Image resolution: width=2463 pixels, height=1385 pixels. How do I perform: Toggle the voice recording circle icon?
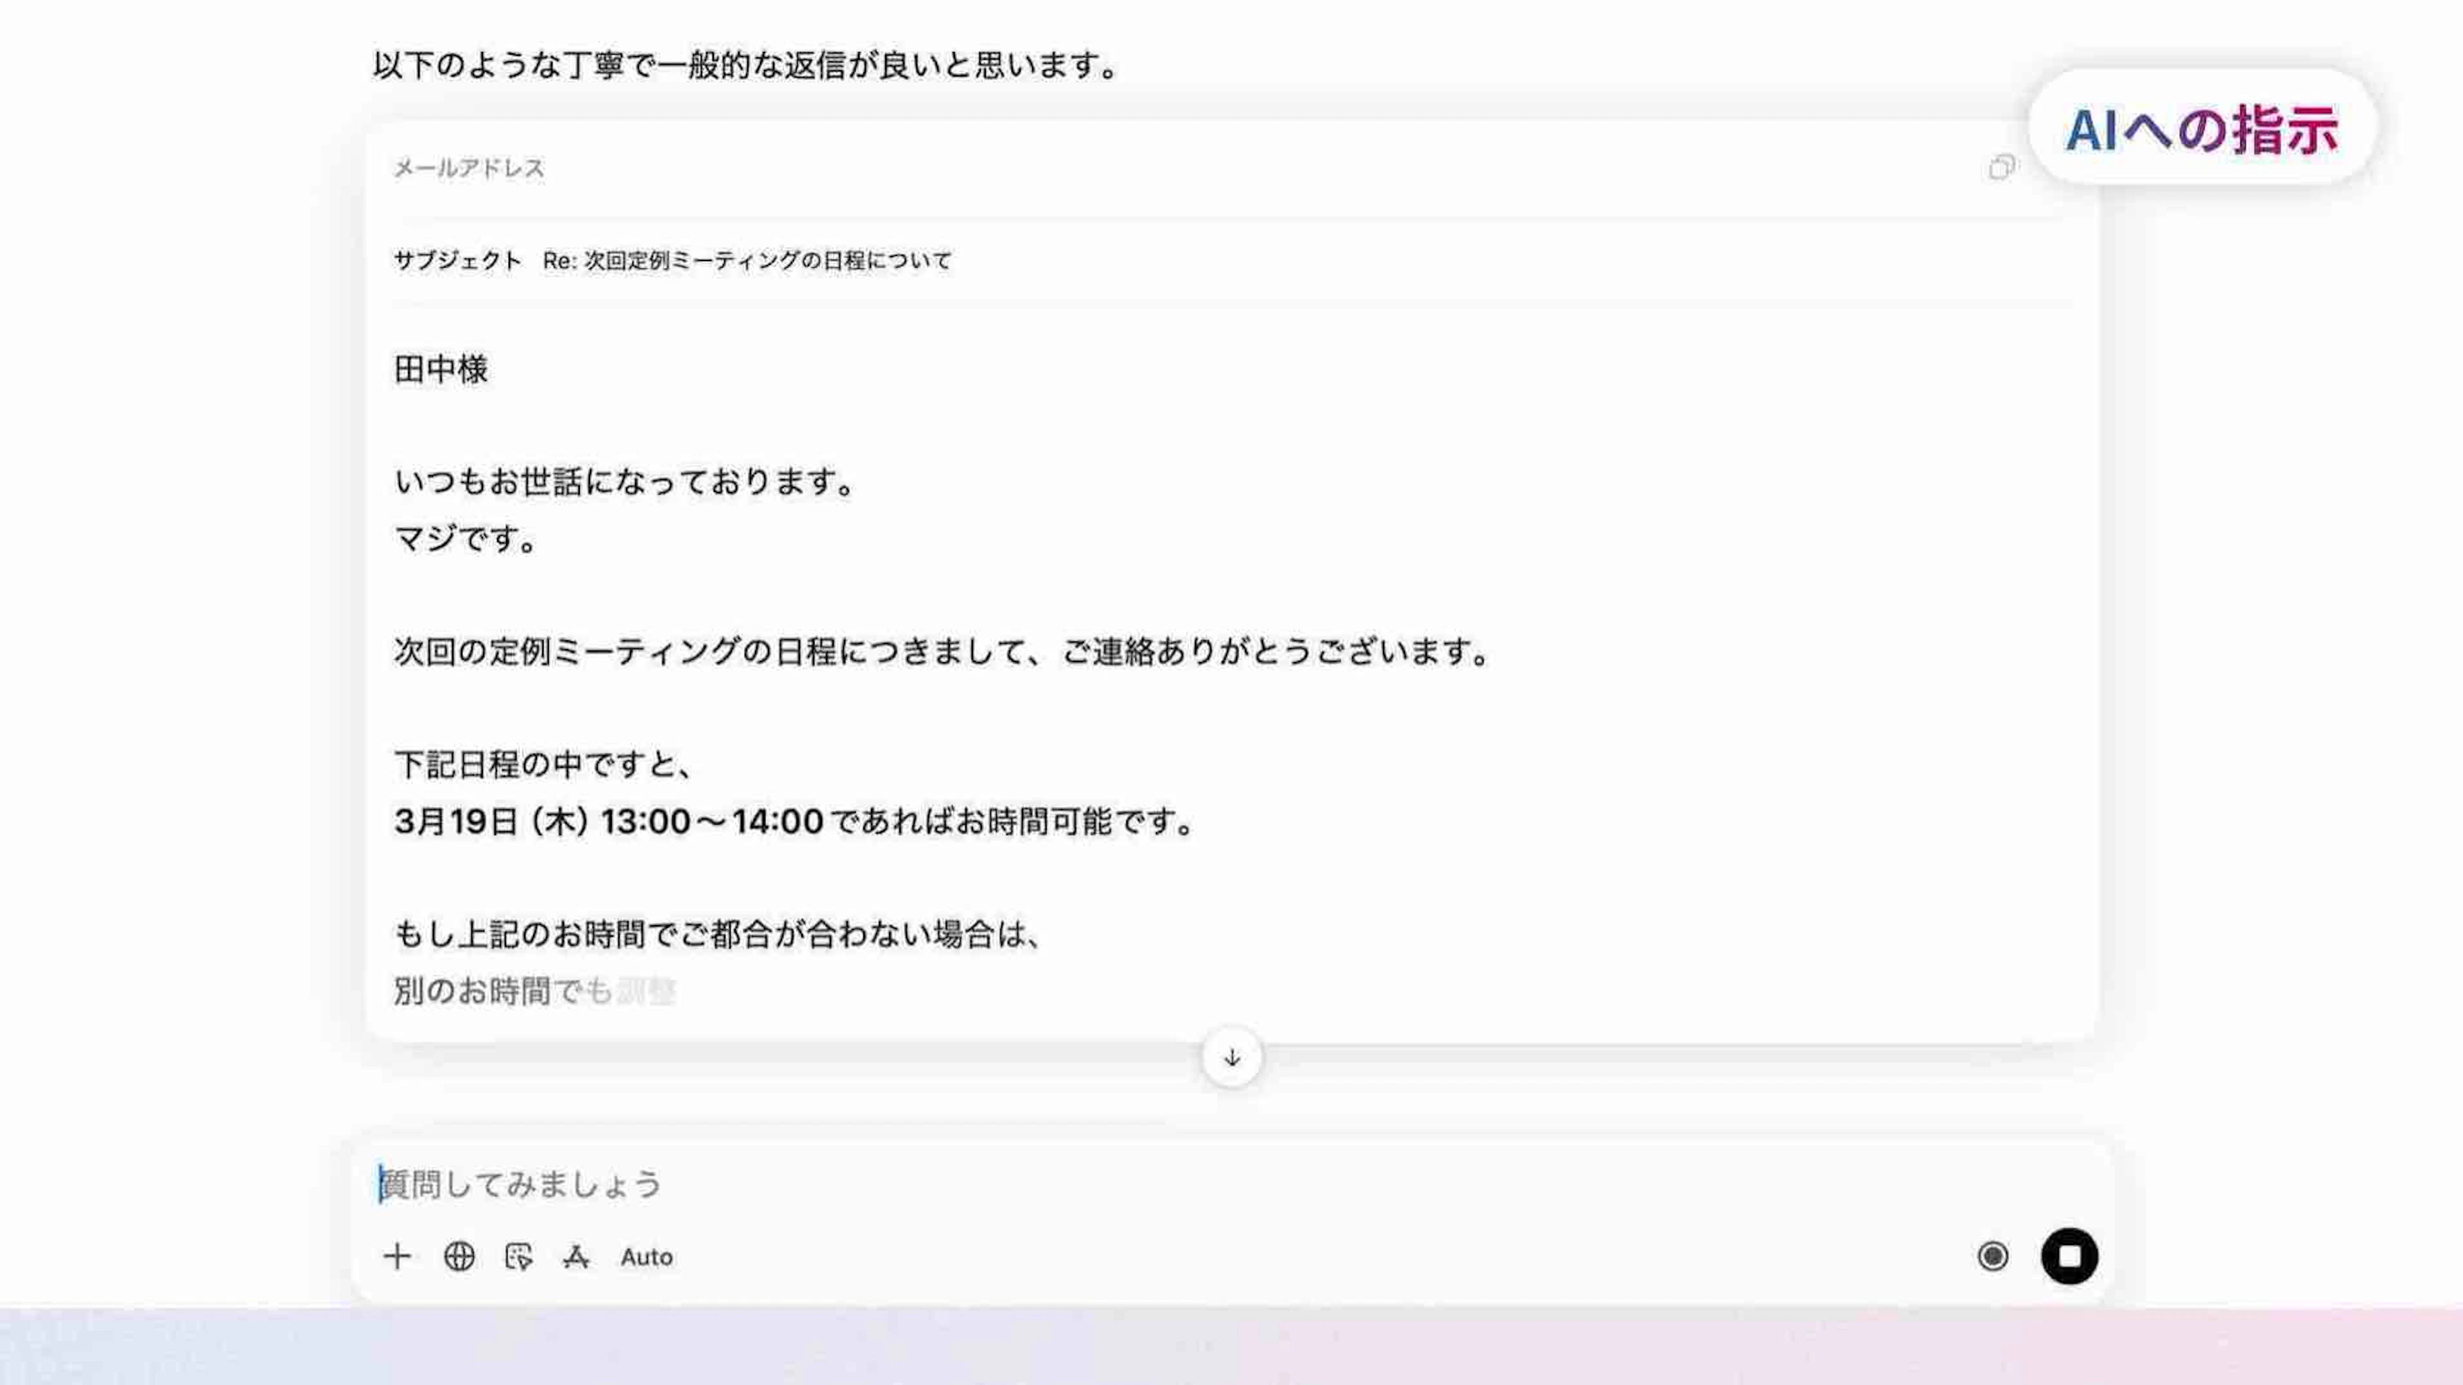coord(1993,1256)
